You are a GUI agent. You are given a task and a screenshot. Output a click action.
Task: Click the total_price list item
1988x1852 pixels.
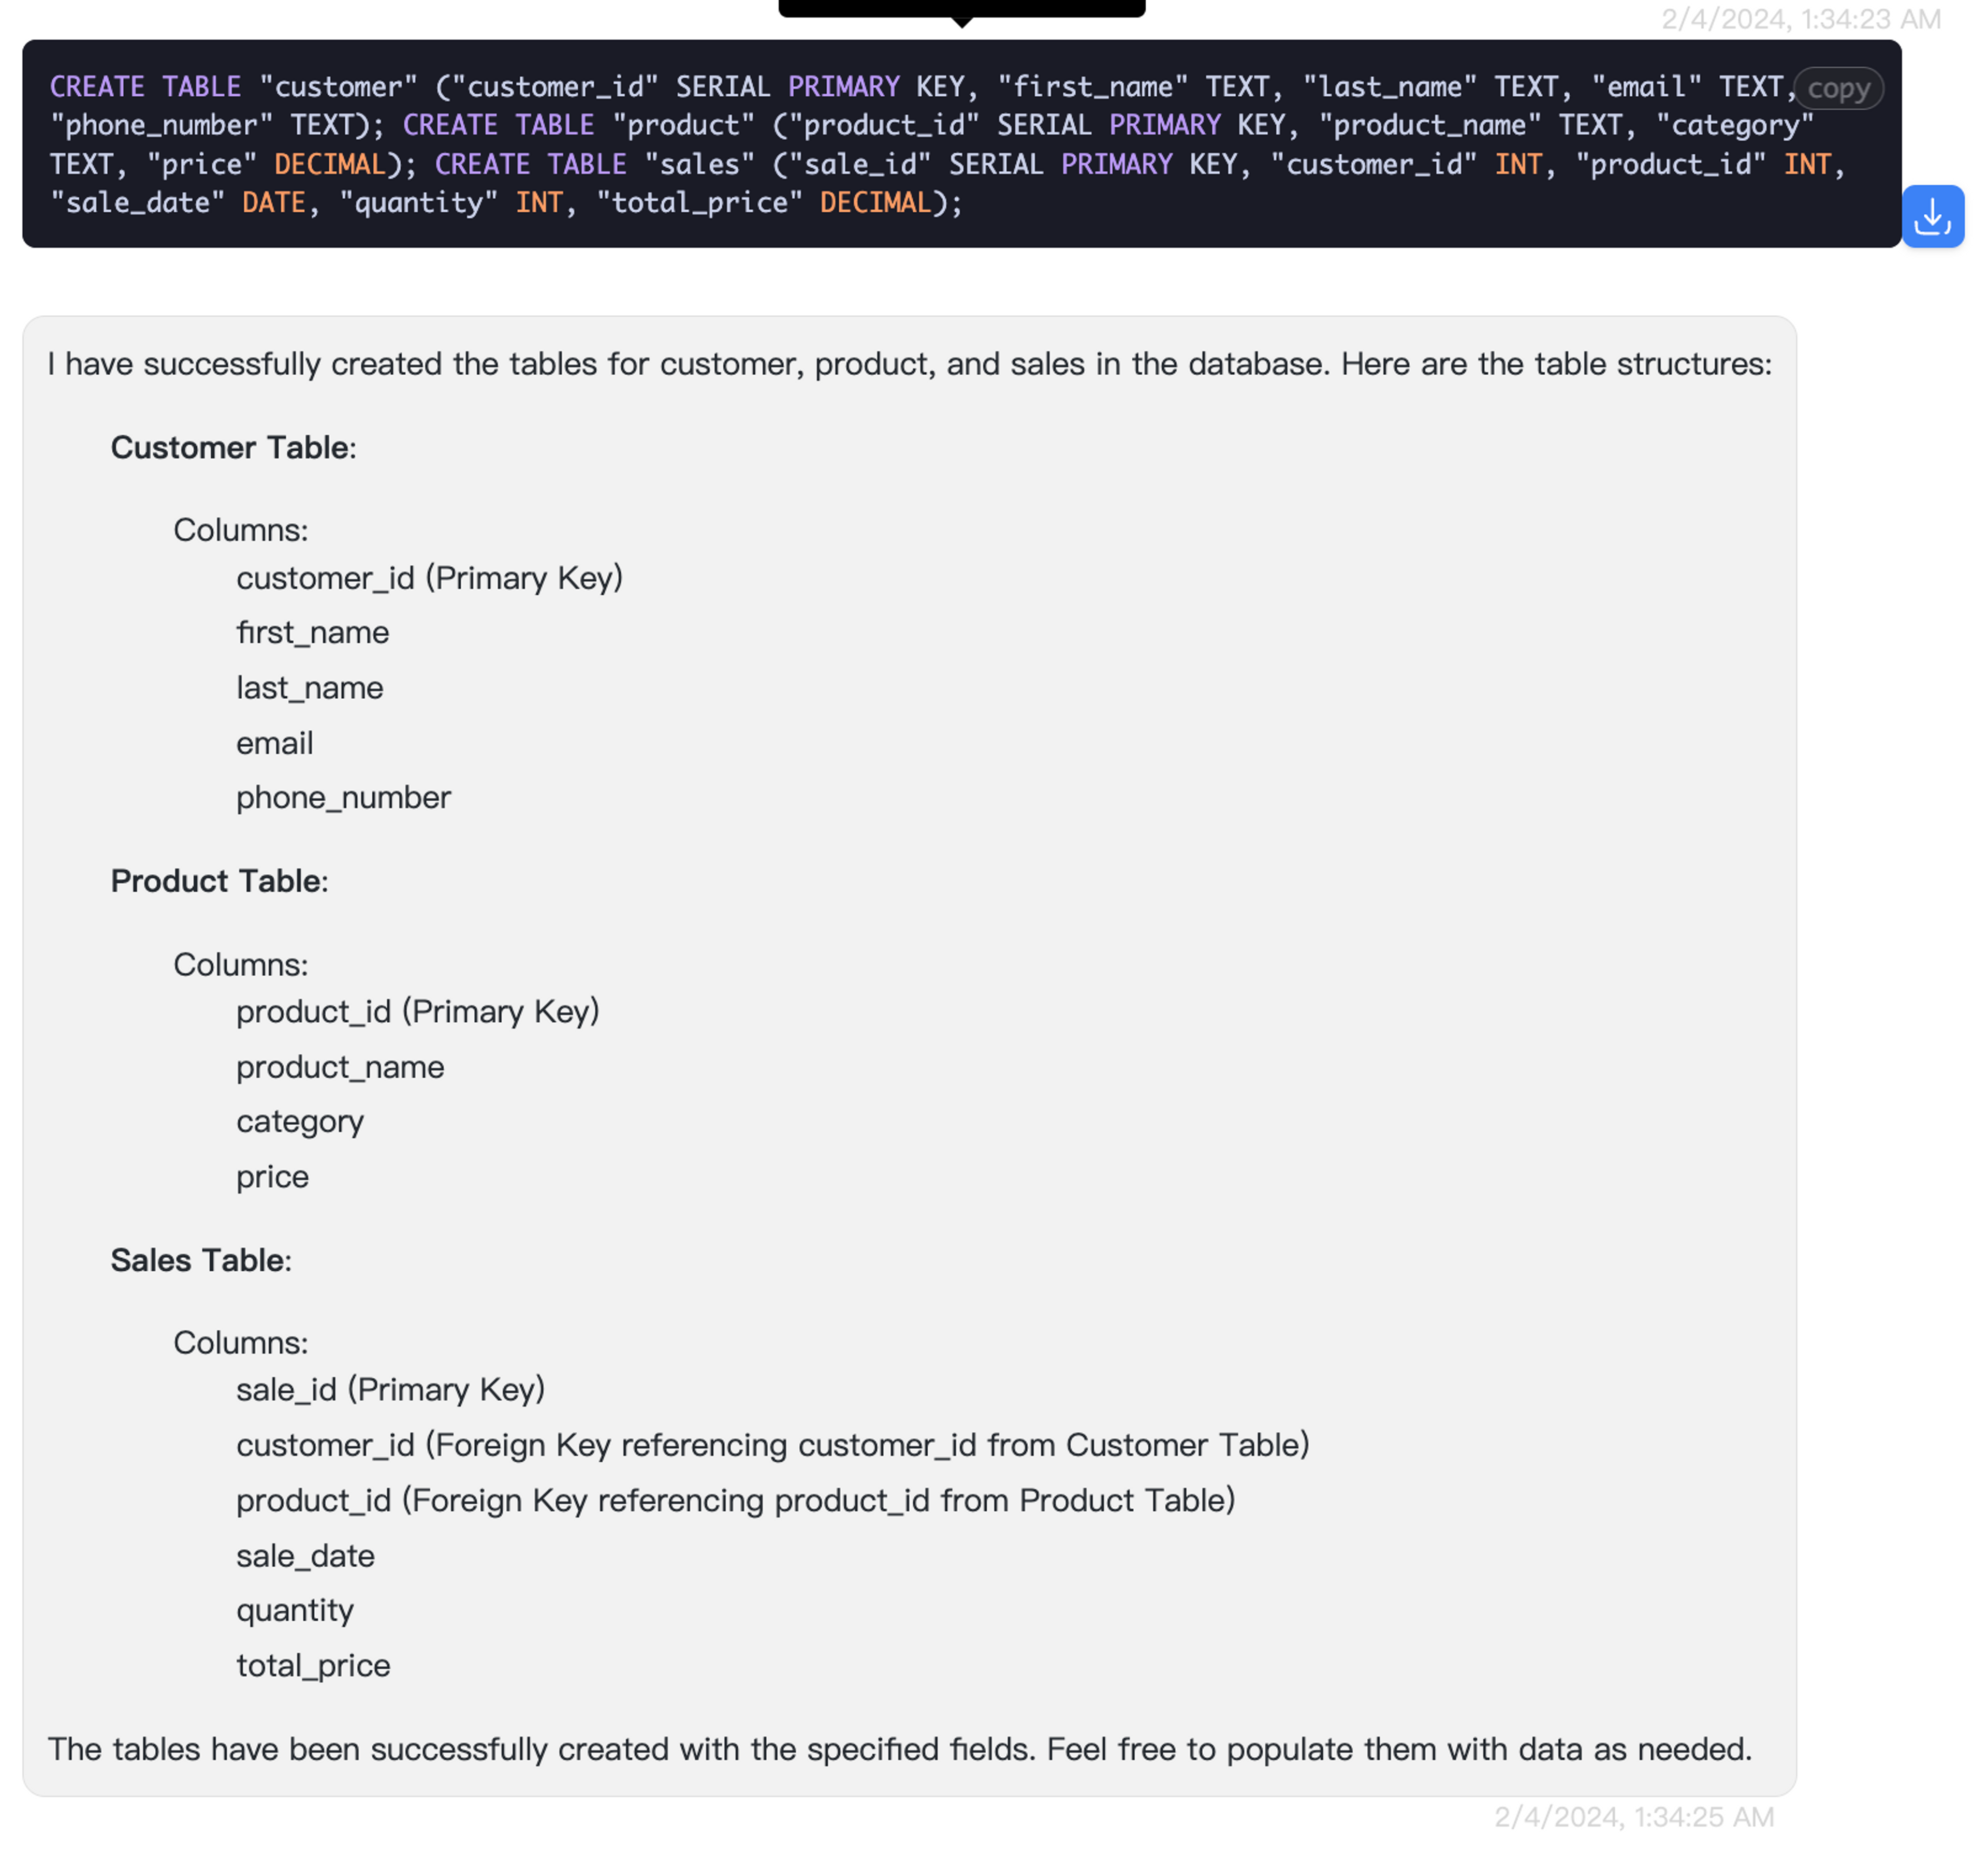click(313, 1665)
